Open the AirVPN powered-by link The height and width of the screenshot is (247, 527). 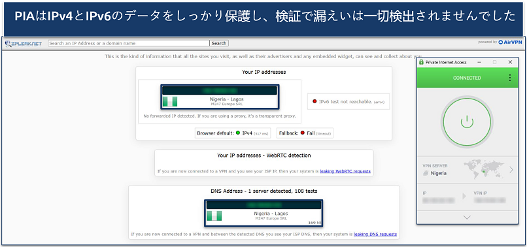click(x=511, y=42)
